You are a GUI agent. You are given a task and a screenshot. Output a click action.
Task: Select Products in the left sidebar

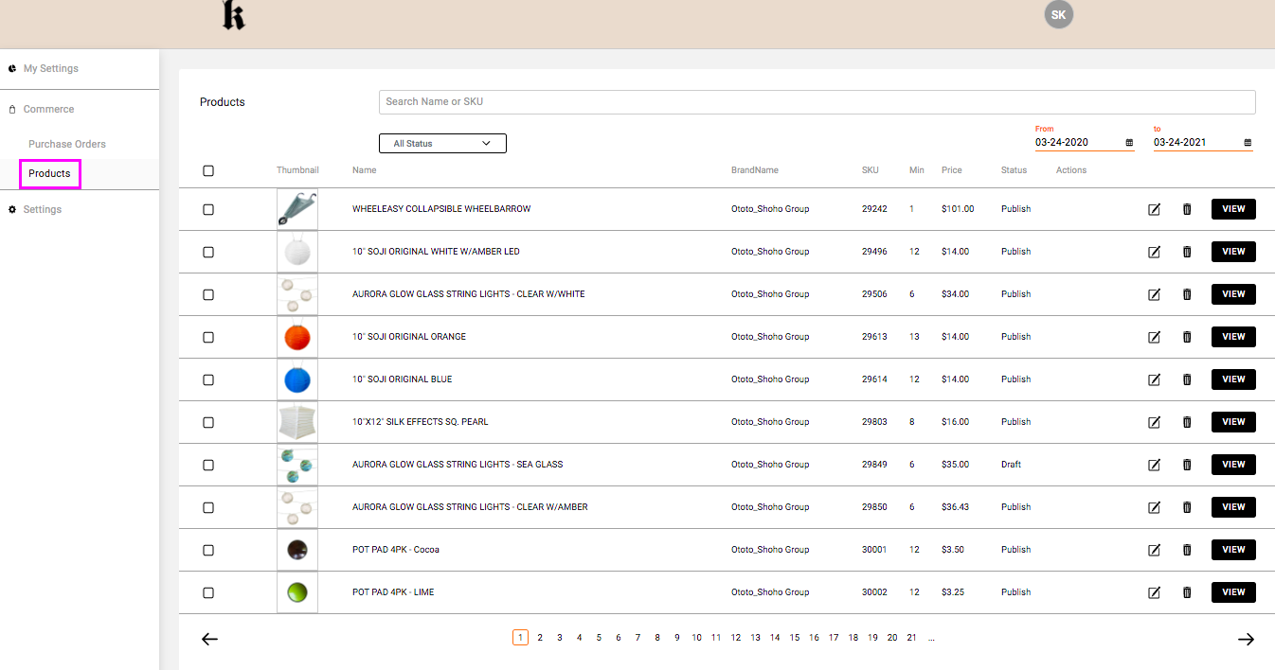(49, 174)
